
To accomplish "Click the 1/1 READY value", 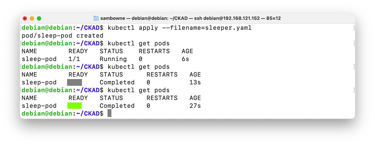I will 74,59.
